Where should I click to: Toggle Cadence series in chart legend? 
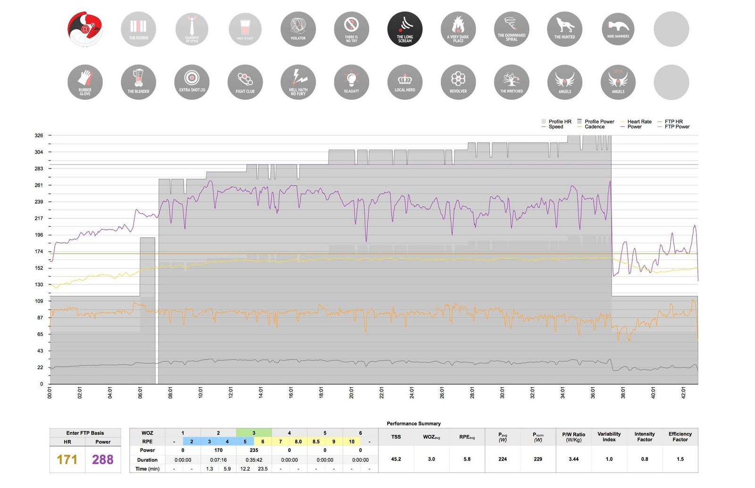pyautogui.click(x=594, y=127)
